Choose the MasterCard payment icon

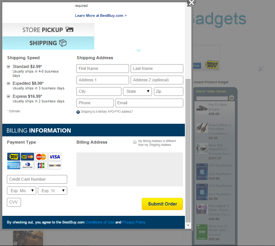41,157
